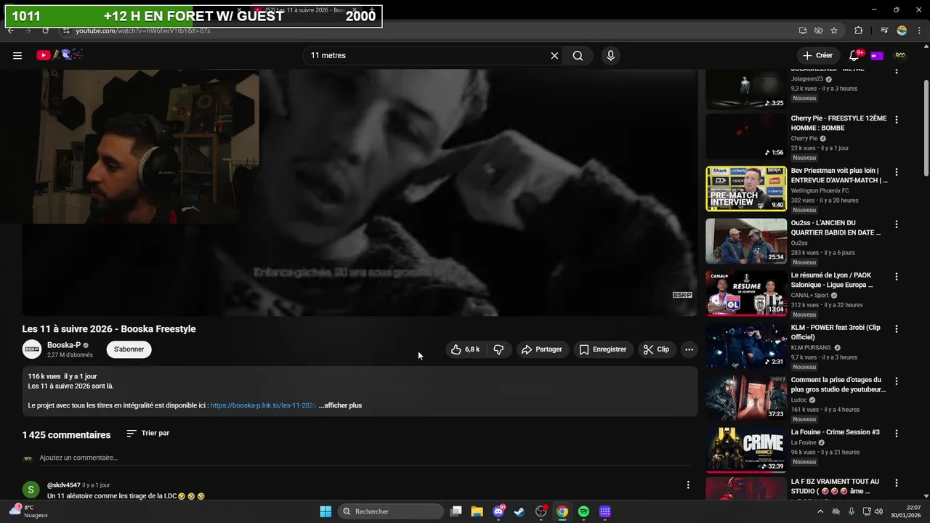Screen dimensions: 930x523
Task: Save video with Enregistrer button
Action: tap(602, 349)
